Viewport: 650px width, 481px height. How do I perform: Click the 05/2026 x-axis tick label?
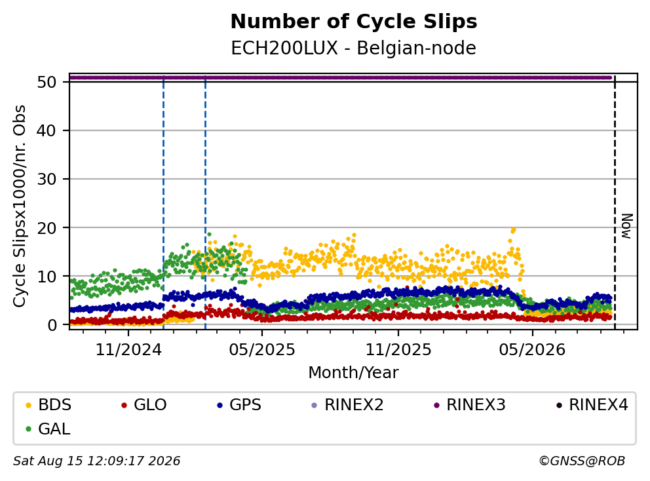[x=532, y=350]
